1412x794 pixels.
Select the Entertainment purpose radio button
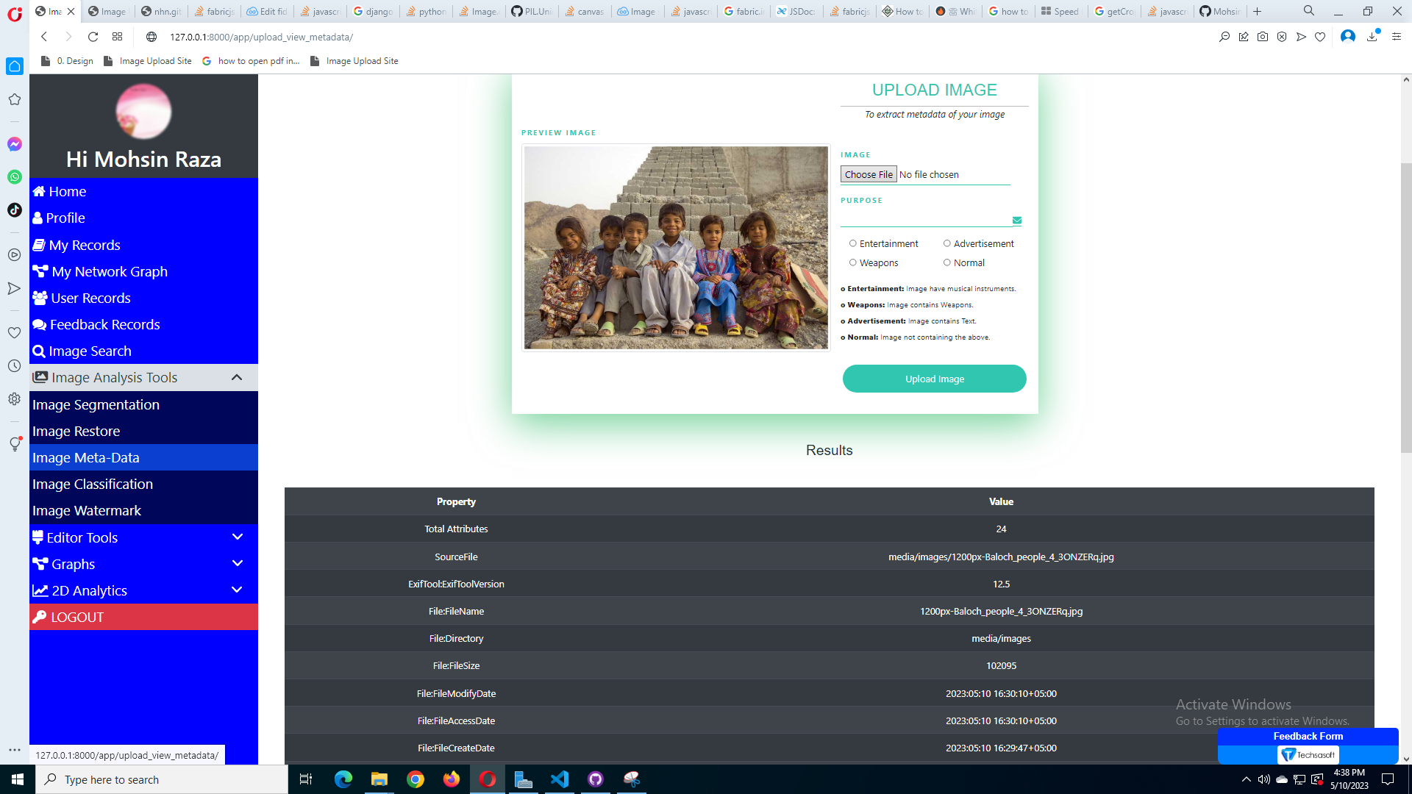[x=853, y=243]
